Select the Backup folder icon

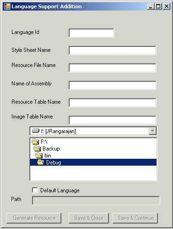(x=37, y=149)
